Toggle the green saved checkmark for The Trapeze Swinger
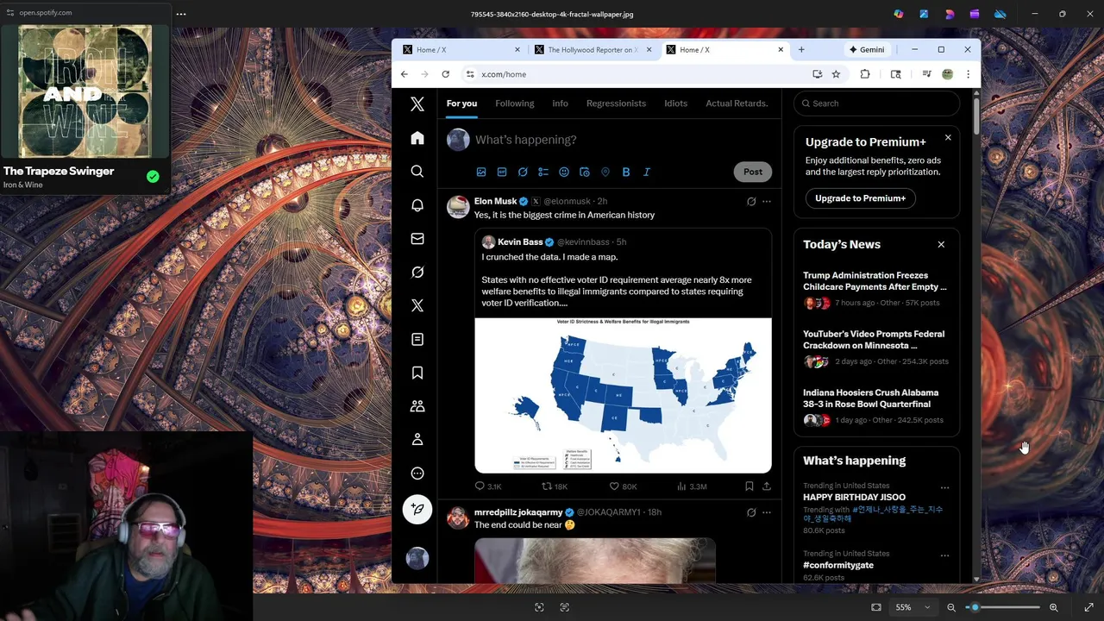1104x621 pixels. pos(153,177)
